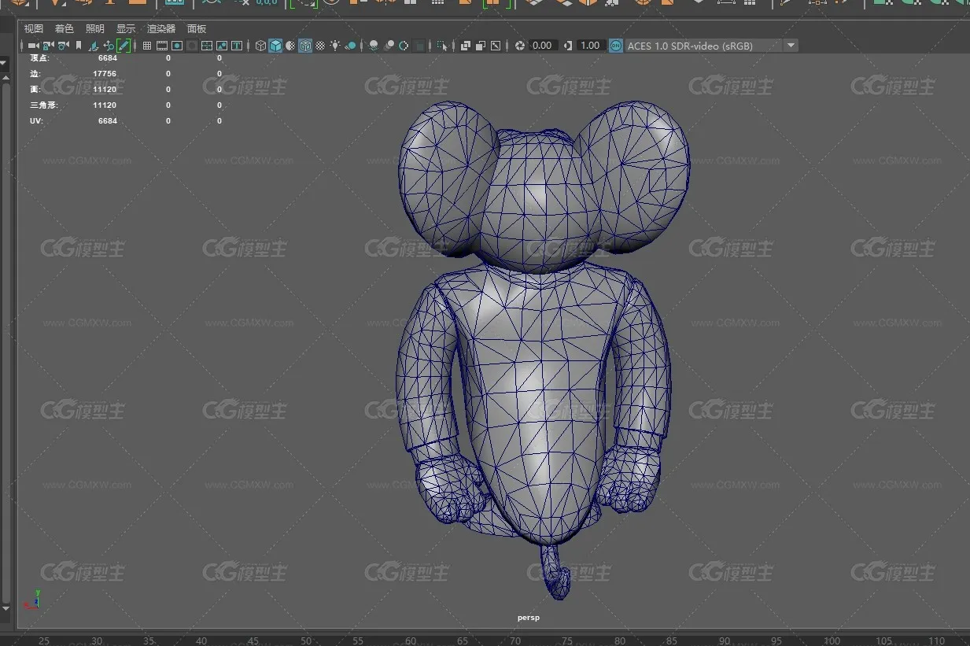Toggle the XRay Joints icon
This screenshot has height=646, width=970.
click(x=496, y=46)
